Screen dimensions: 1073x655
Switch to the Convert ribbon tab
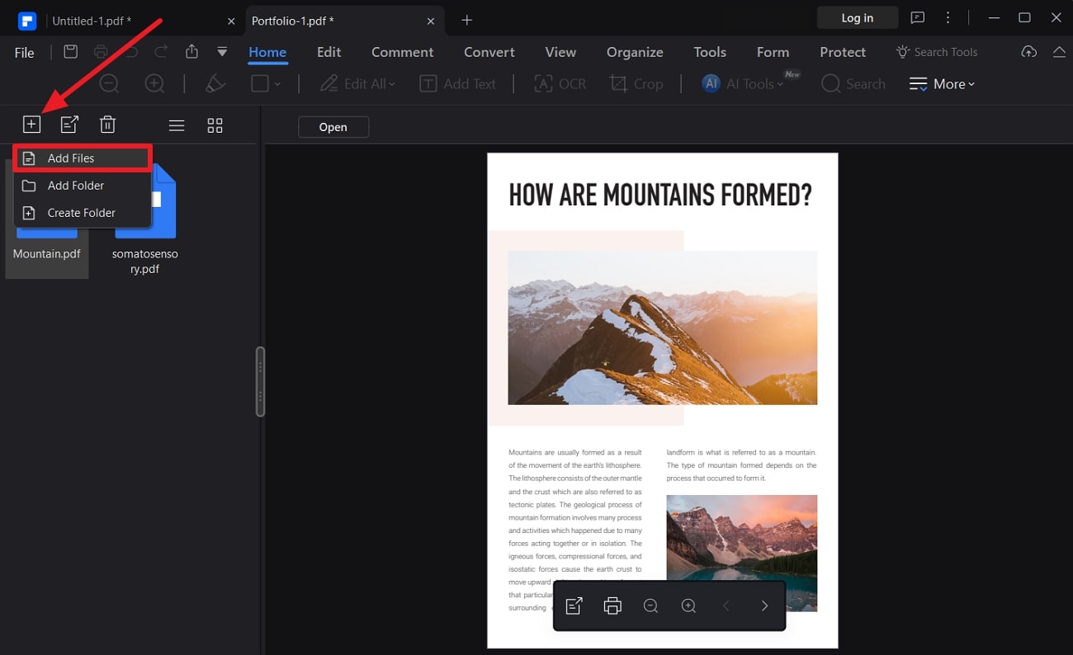(489, 52)
